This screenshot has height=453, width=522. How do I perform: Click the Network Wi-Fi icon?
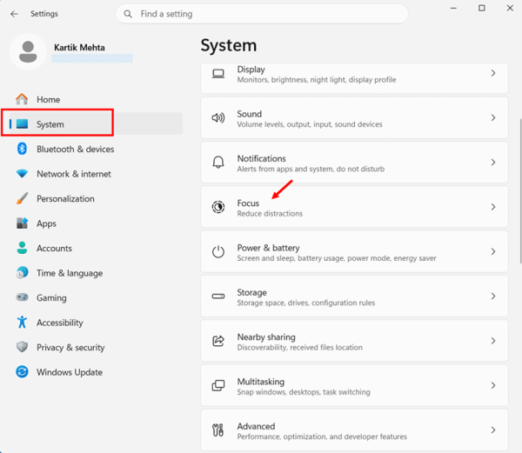point(22,174)
